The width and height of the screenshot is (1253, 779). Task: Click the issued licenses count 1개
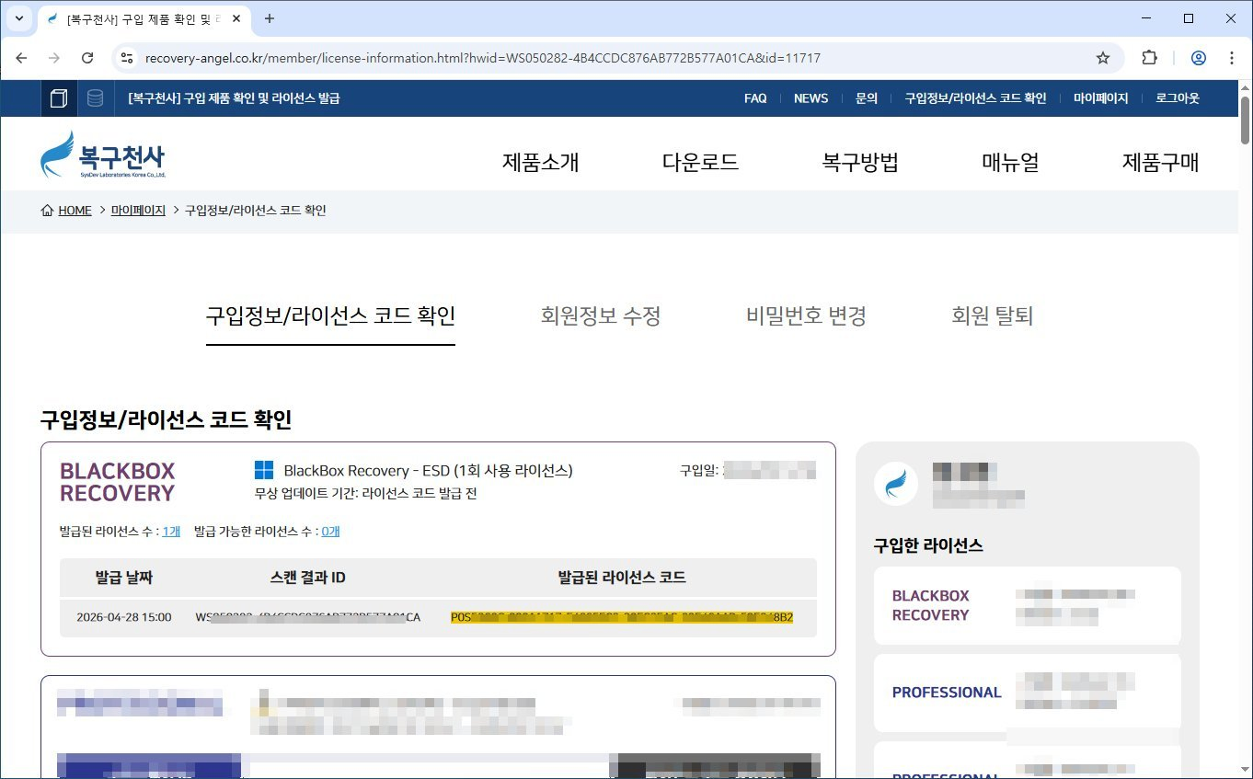171,531
